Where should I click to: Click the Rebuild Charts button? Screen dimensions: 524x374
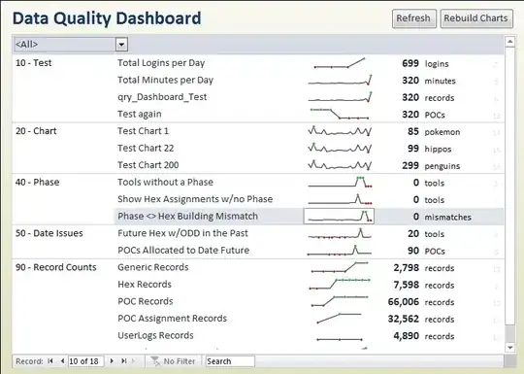[x=476, y=18]
